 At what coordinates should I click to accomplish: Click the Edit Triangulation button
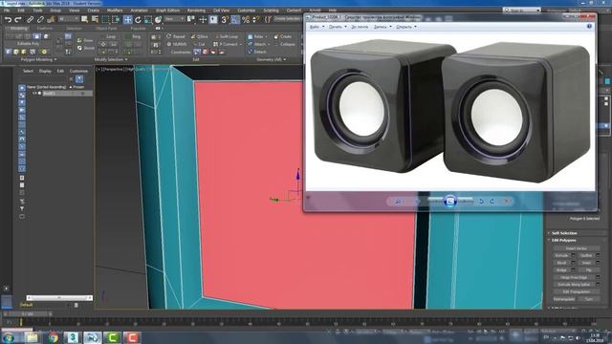(x=576, y=291)
